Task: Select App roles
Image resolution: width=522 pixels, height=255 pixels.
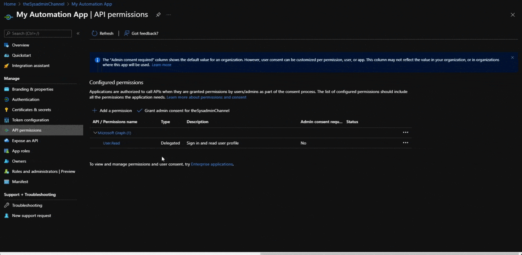Action: click(x=21, y=151)
